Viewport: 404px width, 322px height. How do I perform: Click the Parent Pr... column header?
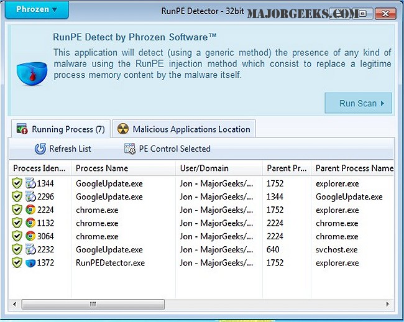point(287,168)
